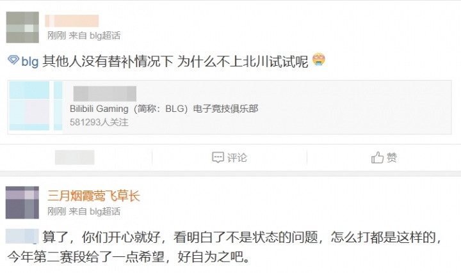The height and width of the screenshot is (273, 461).
Task: Click 刚刚 timestamp under 三月烟霞莺飞草长
Action: (57, 212)
